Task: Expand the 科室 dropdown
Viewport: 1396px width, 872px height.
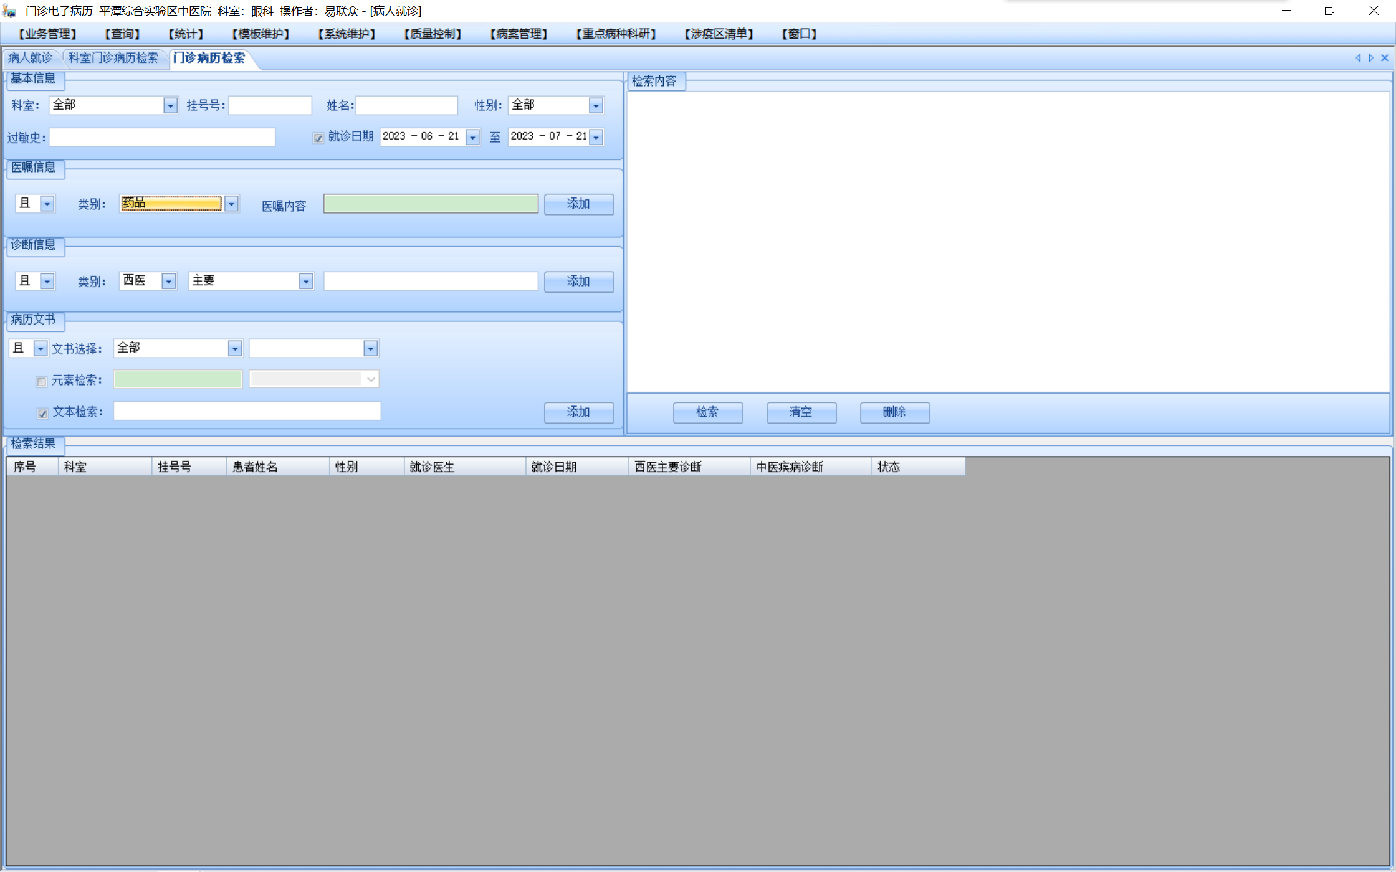Action: point(170,106)
